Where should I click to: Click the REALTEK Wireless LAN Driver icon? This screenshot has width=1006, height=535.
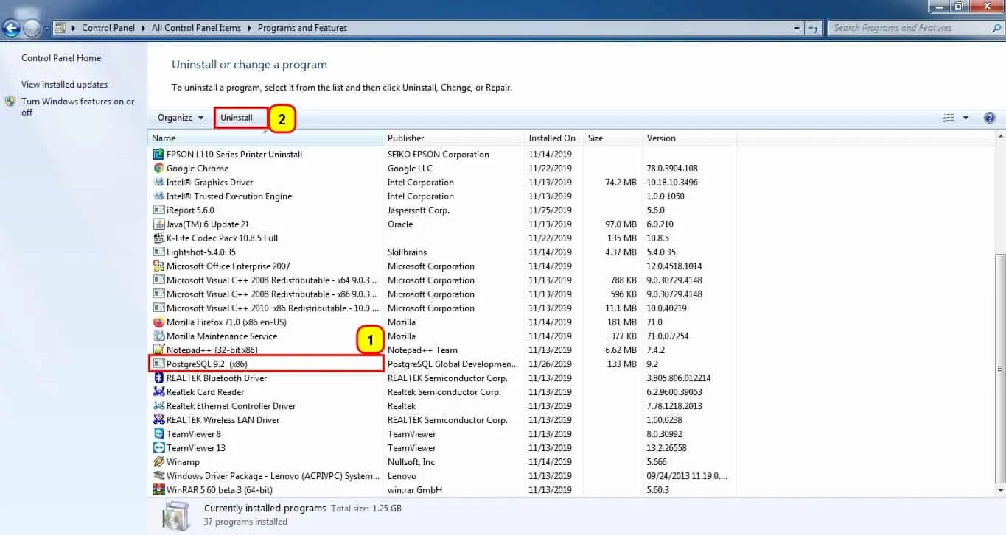(x=158, y=420)
